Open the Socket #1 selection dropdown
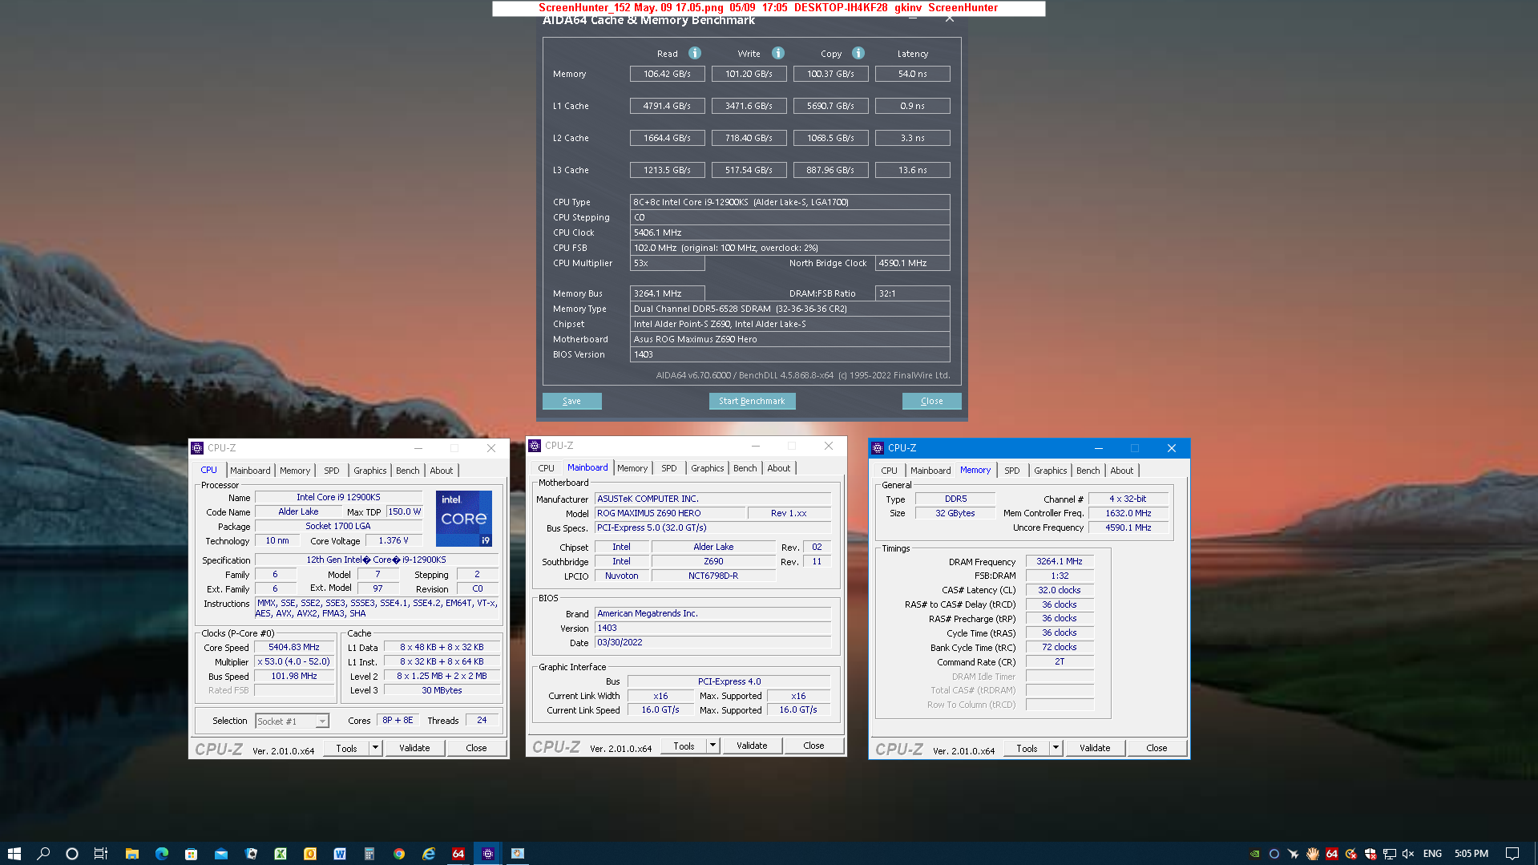The image size is (1538, 865). coord(292,721)
